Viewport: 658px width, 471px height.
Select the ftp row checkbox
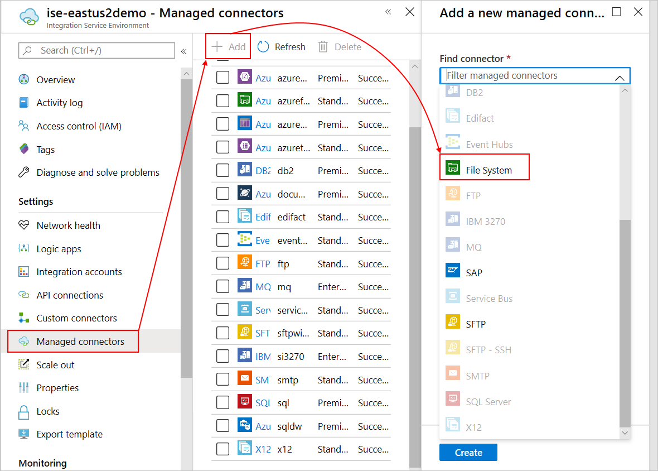pos(223,263)
